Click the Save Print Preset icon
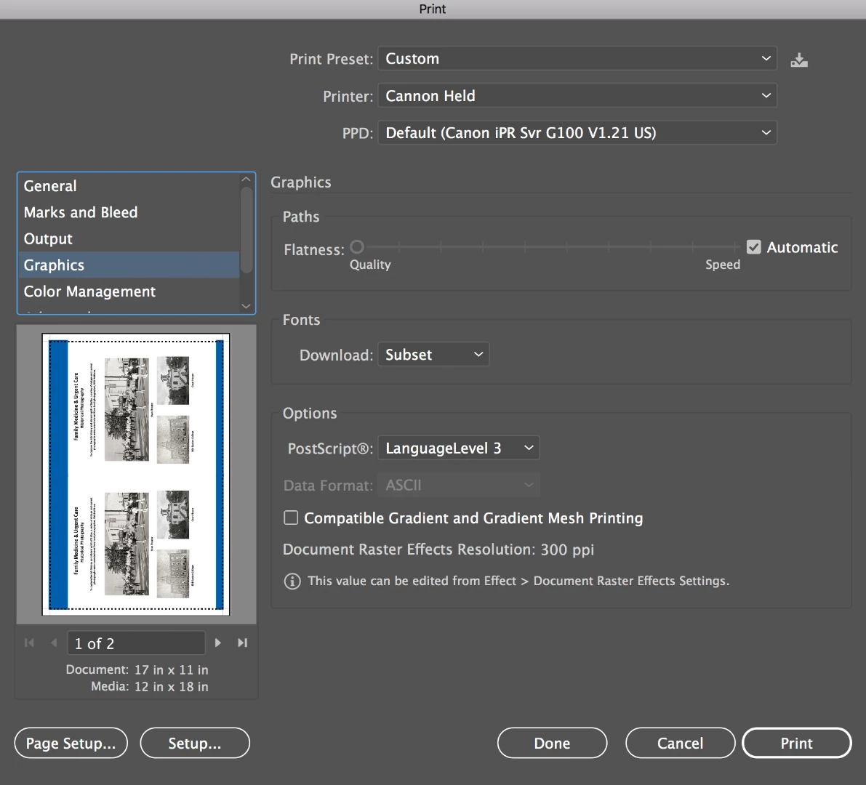Image resolution: width=866 pixels, height=785 pixels. point(798,60)
